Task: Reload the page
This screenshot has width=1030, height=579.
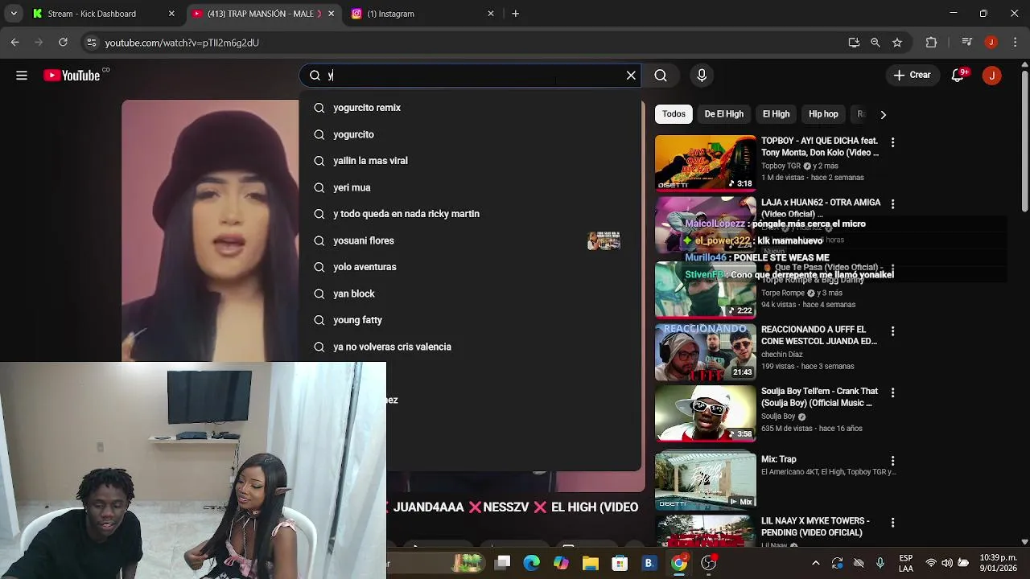Action: (x=63, y=43)
